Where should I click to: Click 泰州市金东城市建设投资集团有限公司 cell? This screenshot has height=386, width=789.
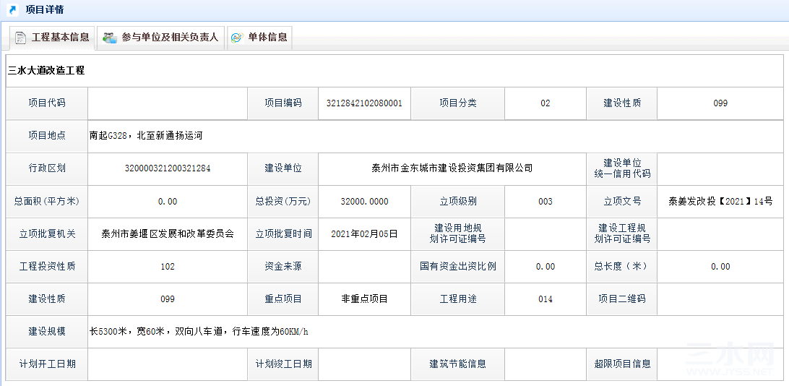pos(452,168)
